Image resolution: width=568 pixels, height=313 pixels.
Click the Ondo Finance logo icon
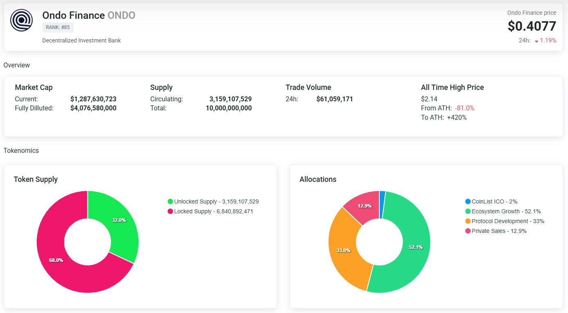[22, 20]
